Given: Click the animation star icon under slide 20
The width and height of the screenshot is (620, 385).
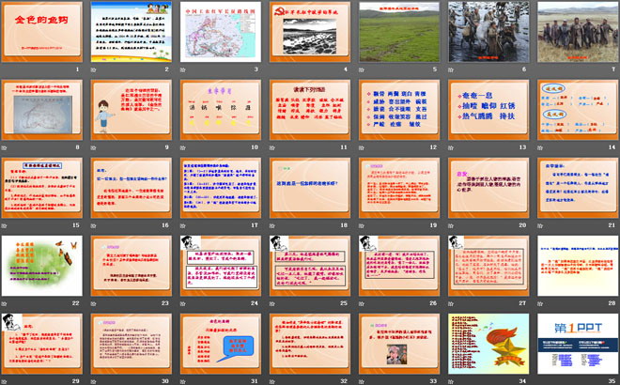Looking at the screenshot, I should pyautogui.click(x=451, y=225).
